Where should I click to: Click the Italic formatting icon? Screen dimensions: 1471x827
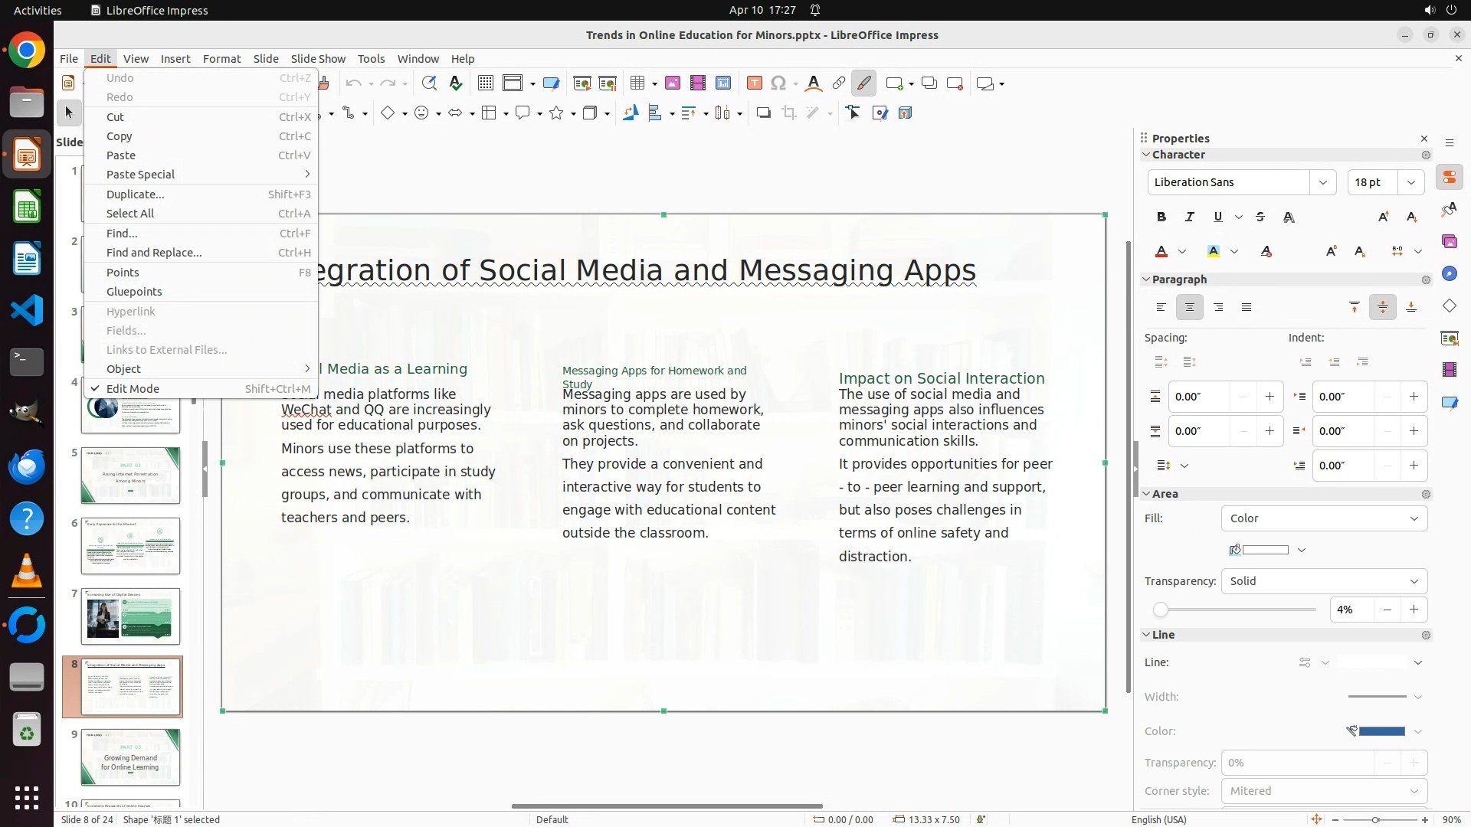[1190, 217]
